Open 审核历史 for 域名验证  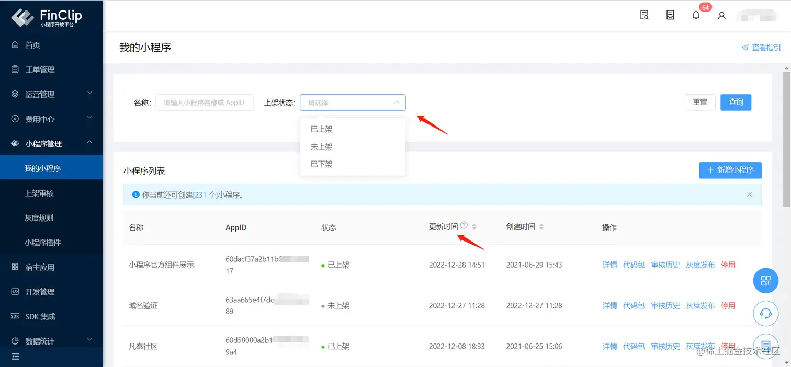pos(665,305)
